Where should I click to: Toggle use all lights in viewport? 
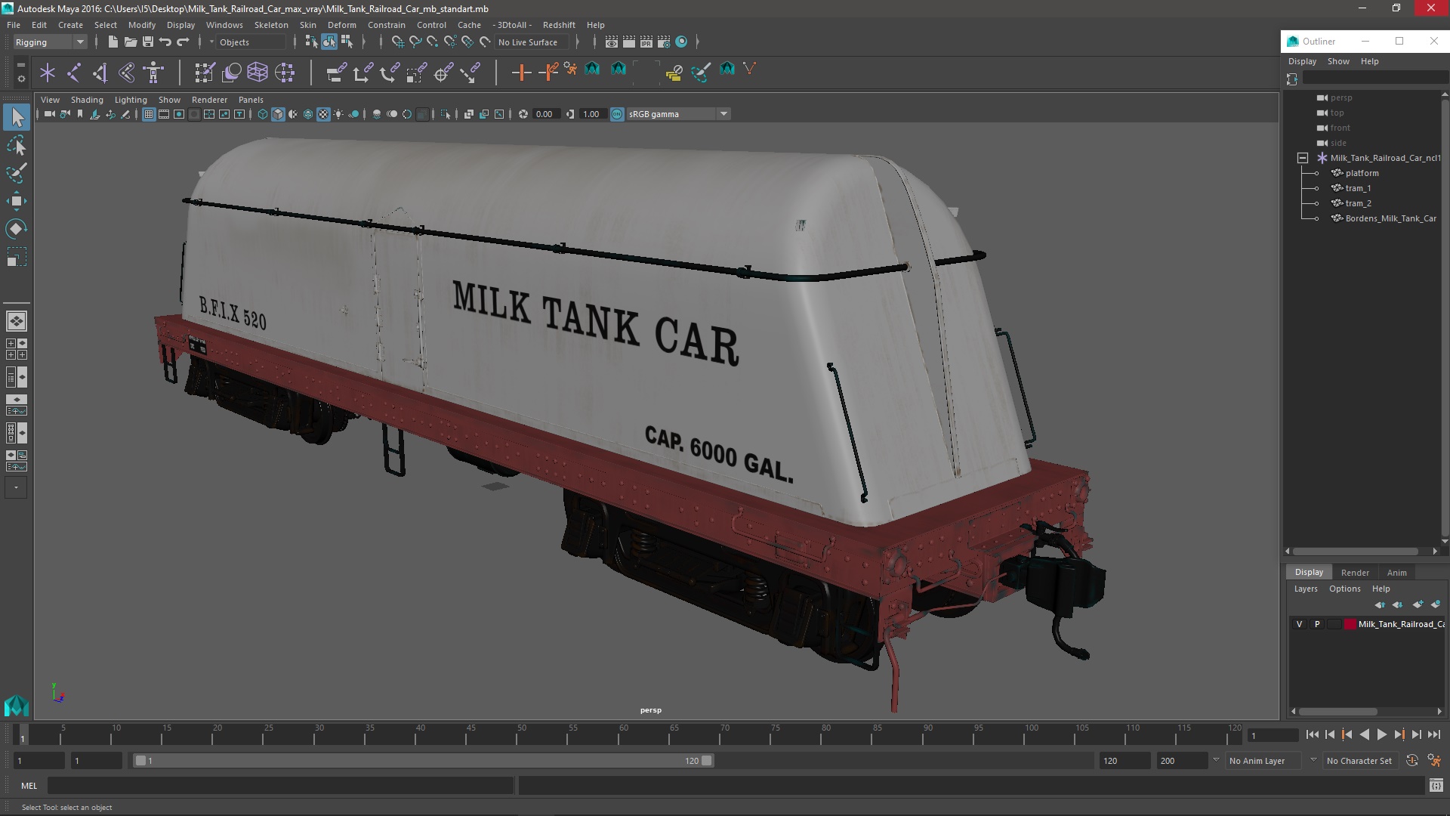coord(338,114)
